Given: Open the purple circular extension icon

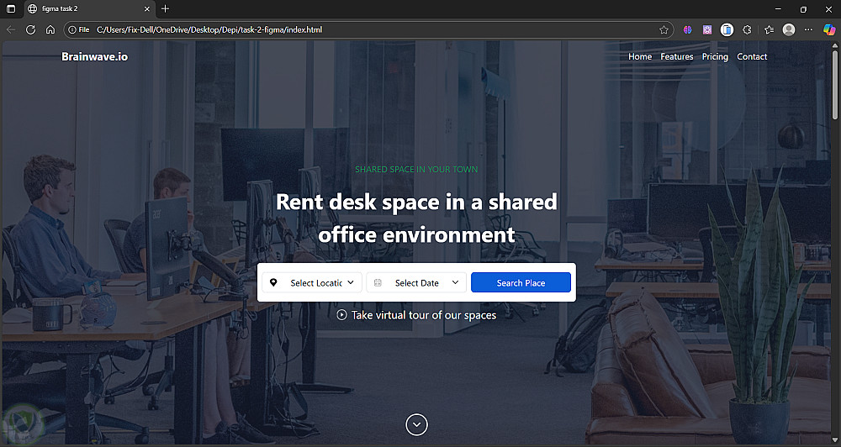Looking at the screenshot, I should [688, 30].
